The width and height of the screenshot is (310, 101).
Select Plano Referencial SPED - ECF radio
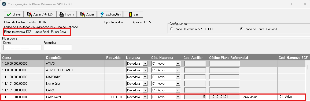[x=171, y=29]
